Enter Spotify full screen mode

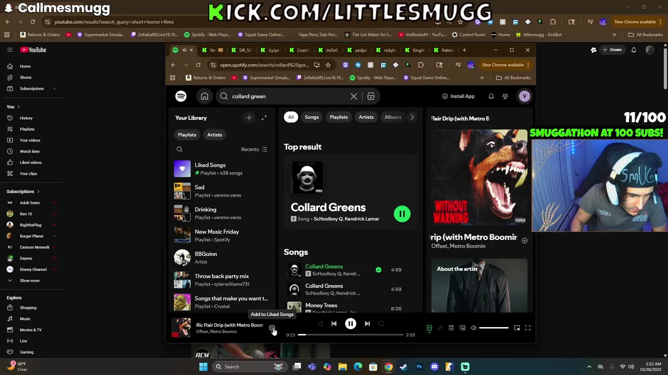click(x=528, y=328)
